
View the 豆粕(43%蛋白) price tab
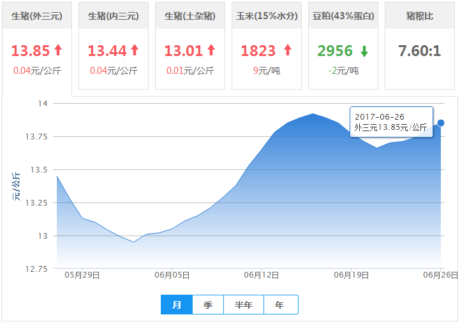click(x=343, y=16)
